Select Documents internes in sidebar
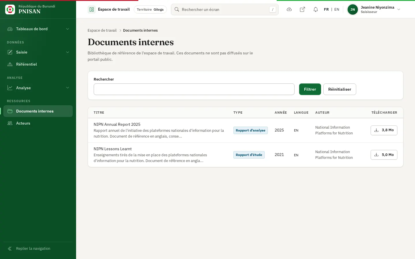This screenshot has width=415, height=259. point(38,111)
